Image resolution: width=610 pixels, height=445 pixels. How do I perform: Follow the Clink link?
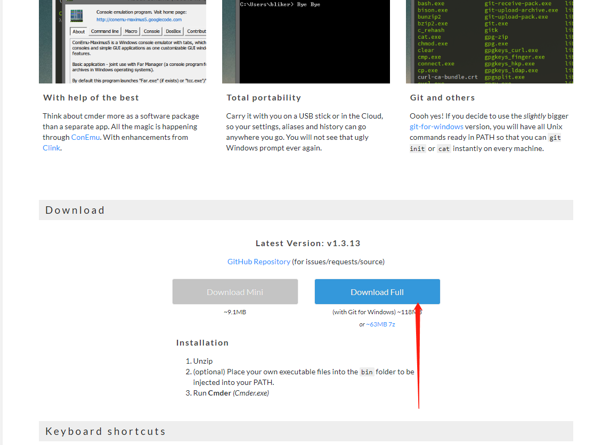click(x=51, y=148)
